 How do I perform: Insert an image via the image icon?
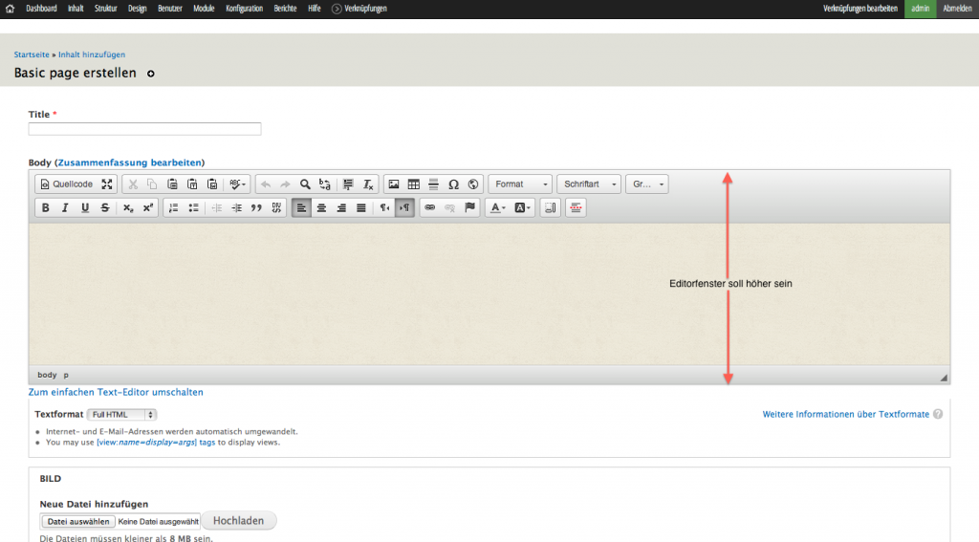click(393, 184)
